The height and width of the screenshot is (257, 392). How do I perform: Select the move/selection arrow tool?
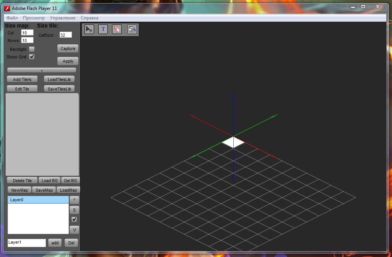[x=89, y=29]
